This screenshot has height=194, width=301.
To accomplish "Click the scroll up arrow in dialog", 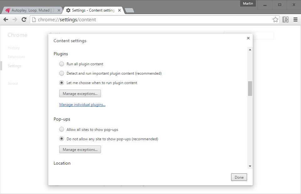I will (250, 50).
